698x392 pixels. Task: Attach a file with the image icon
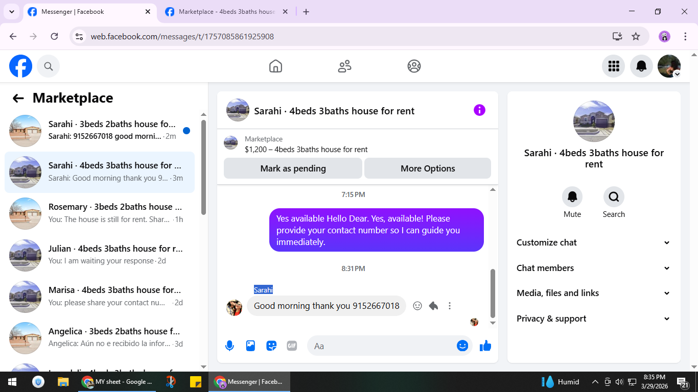coord(250,346)
